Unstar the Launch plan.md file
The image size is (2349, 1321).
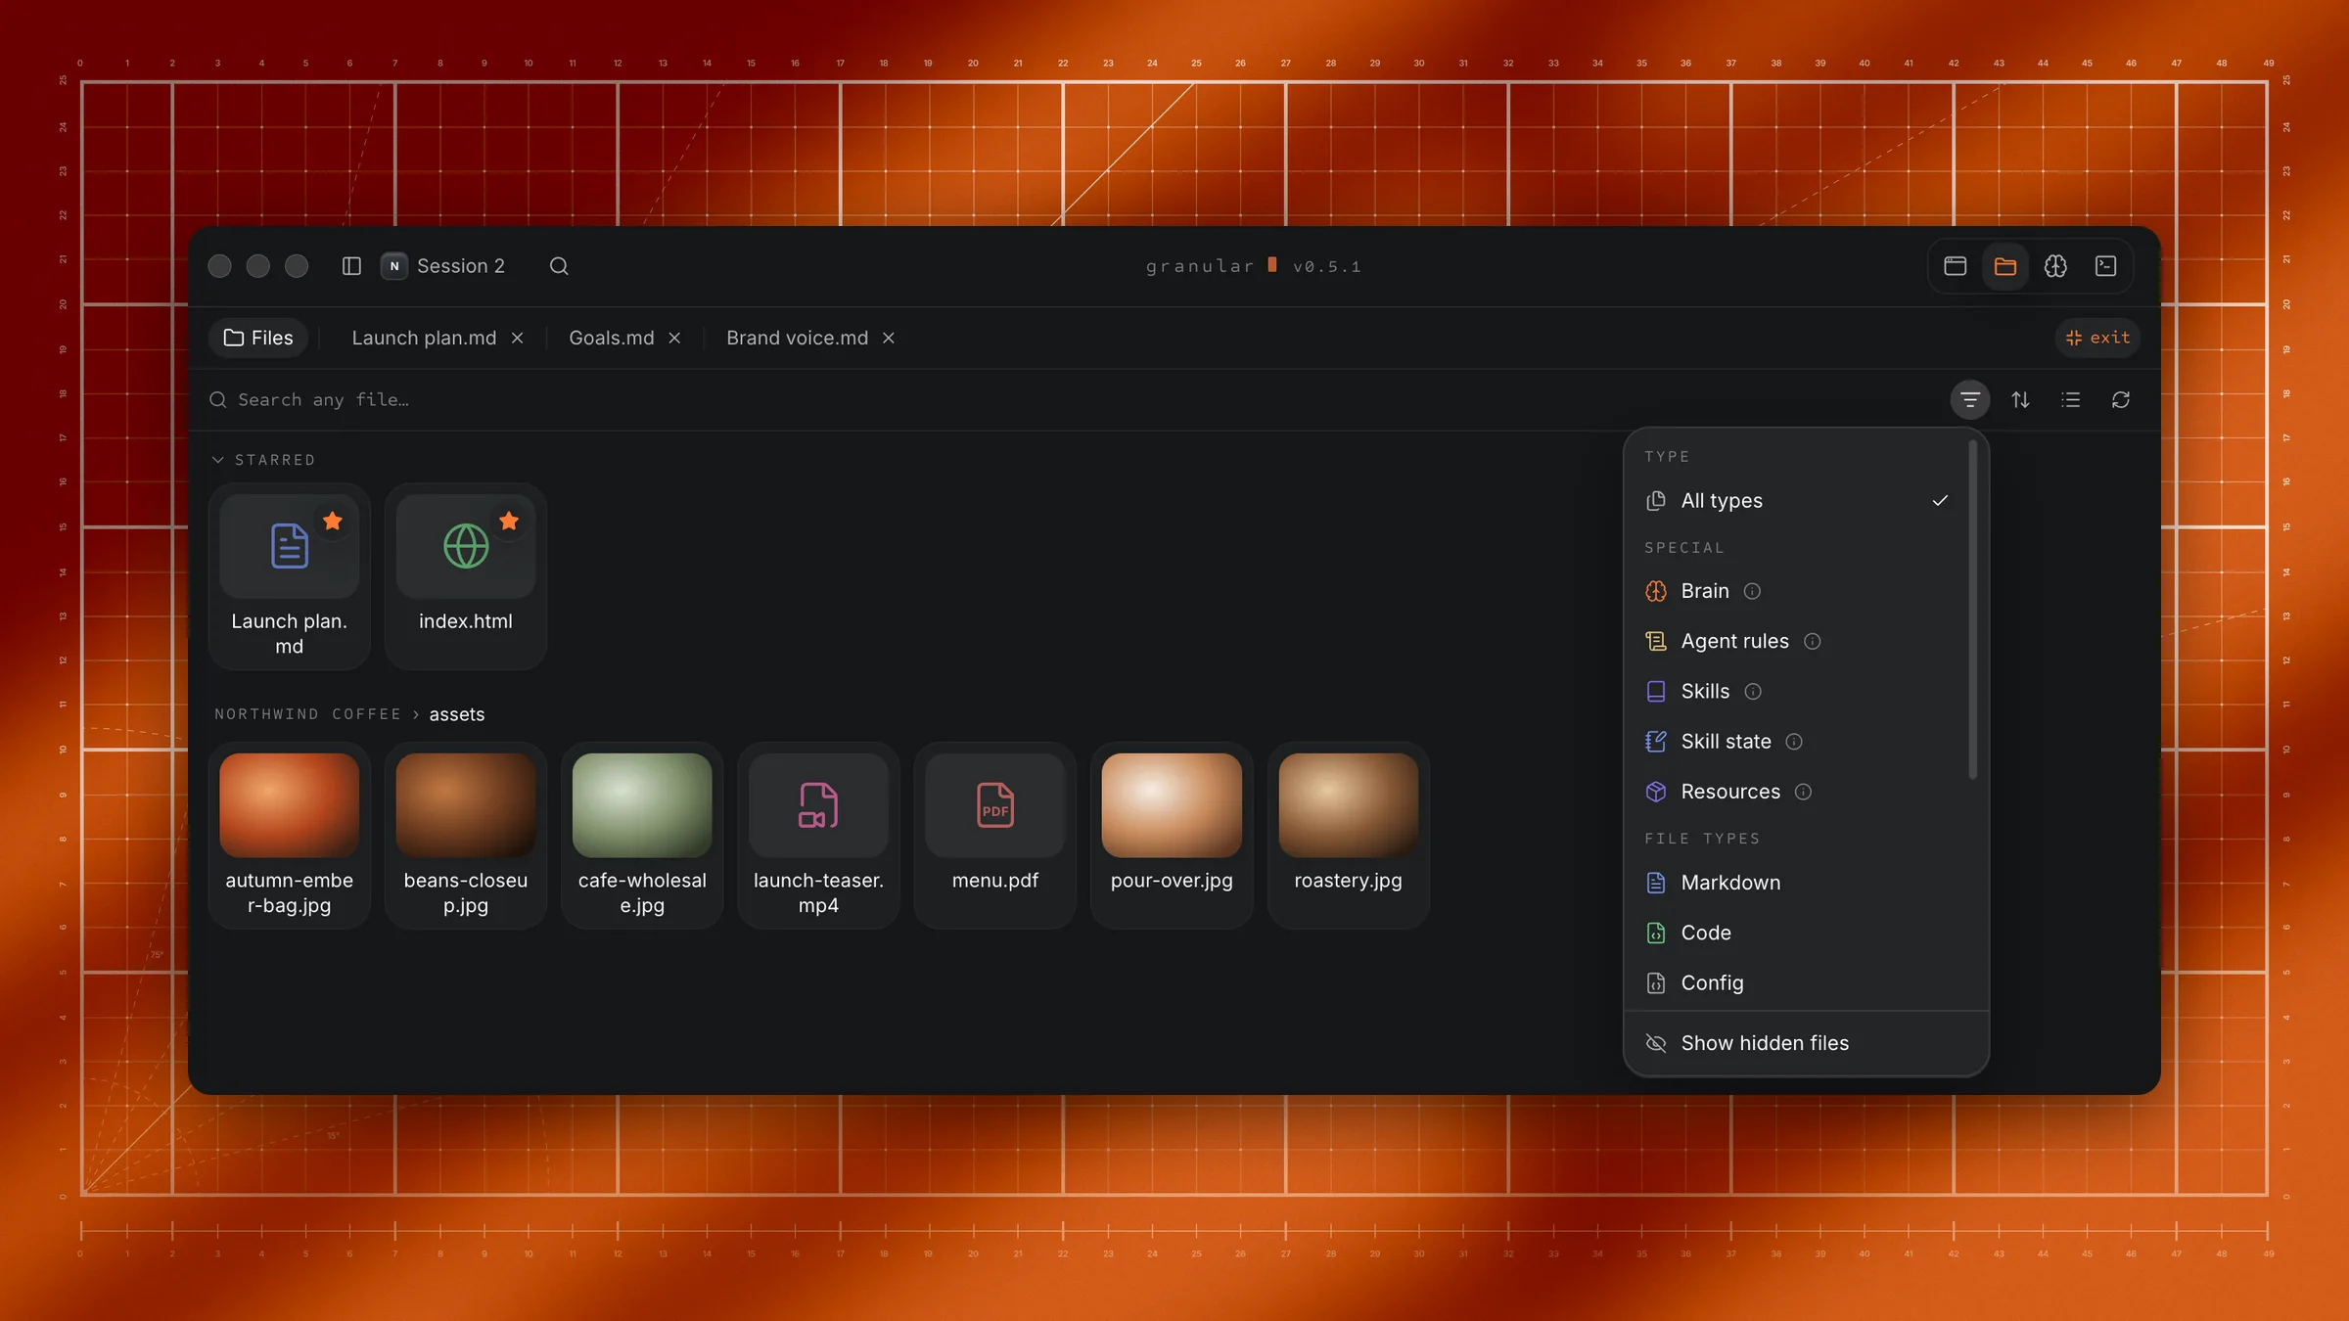333,521
